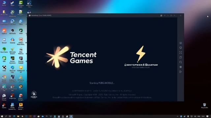Click the first icon in Gameloop title bar
Viewport: 211px width, 118px height.
pyautogui.click(x=161, y=15)
